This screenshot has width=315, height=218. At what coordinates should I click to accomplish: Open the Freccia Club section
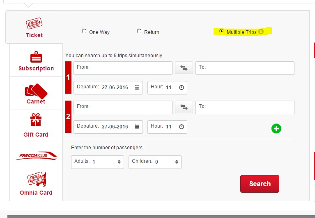(x=36, y=155)
